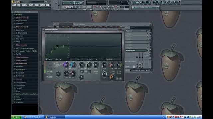213x119 pixels.
Task: Click the shortcut icon just left of the question mark
Action: [174, 2]
